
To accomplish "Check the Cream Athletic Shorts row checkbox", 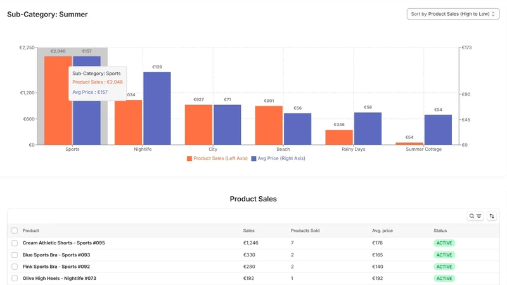I will [15, 243].
